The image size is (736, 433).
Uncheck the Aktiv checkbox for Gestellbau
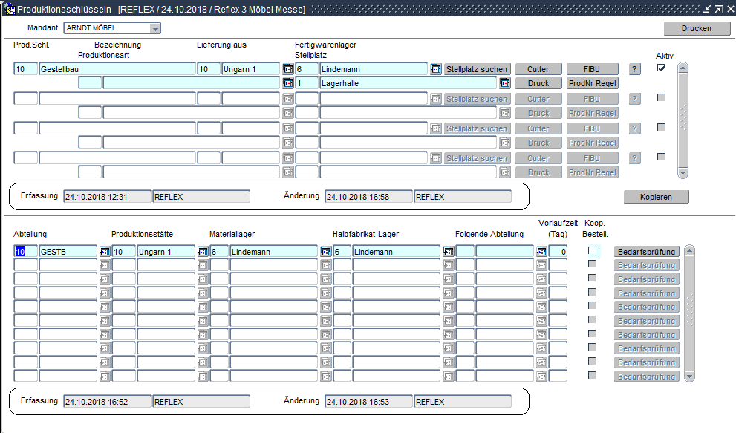(x=661, y=68)
